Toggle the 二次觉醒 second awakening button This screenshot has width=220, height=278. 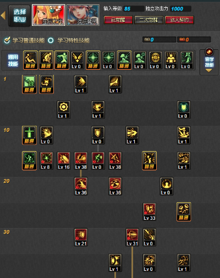pos(148,20)
